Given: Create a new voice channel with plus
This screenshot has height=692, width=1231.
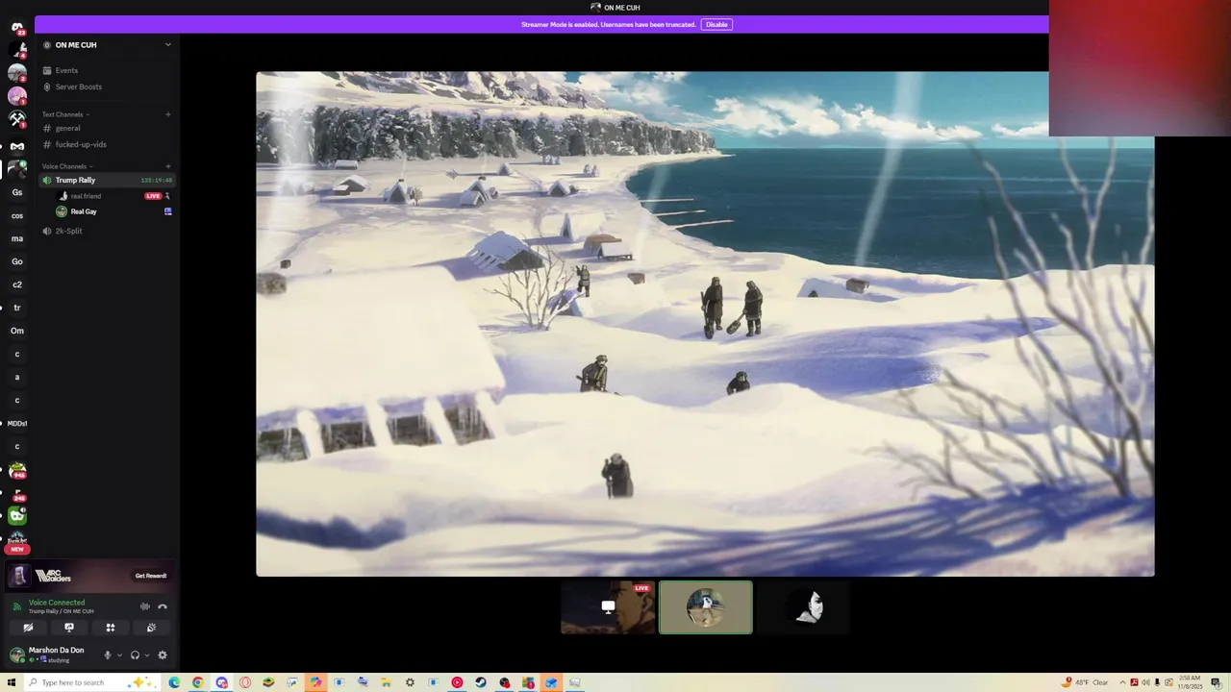Looking at the screenshot, I should (x=168, y=166).
